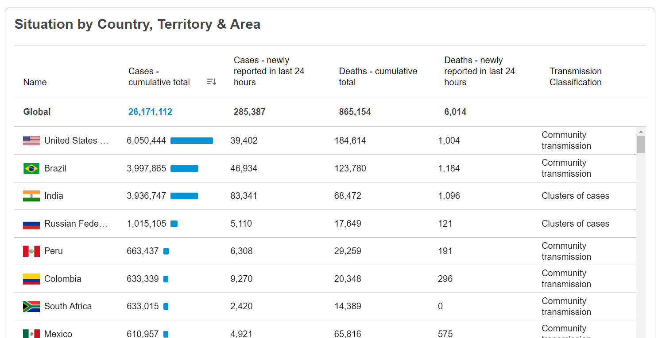This screenshot has height=338, width=662.
Task: Click India new cases value 83,341
Action: click(x=244, y=196)
